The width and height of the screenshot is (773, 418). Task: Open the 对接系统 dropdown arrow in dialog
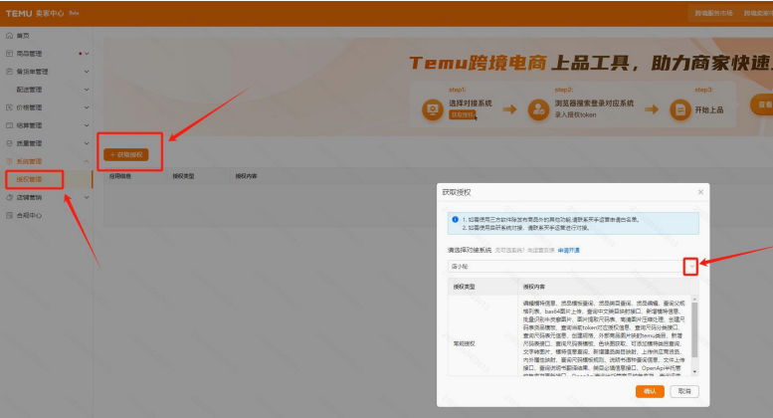(691, 266)
